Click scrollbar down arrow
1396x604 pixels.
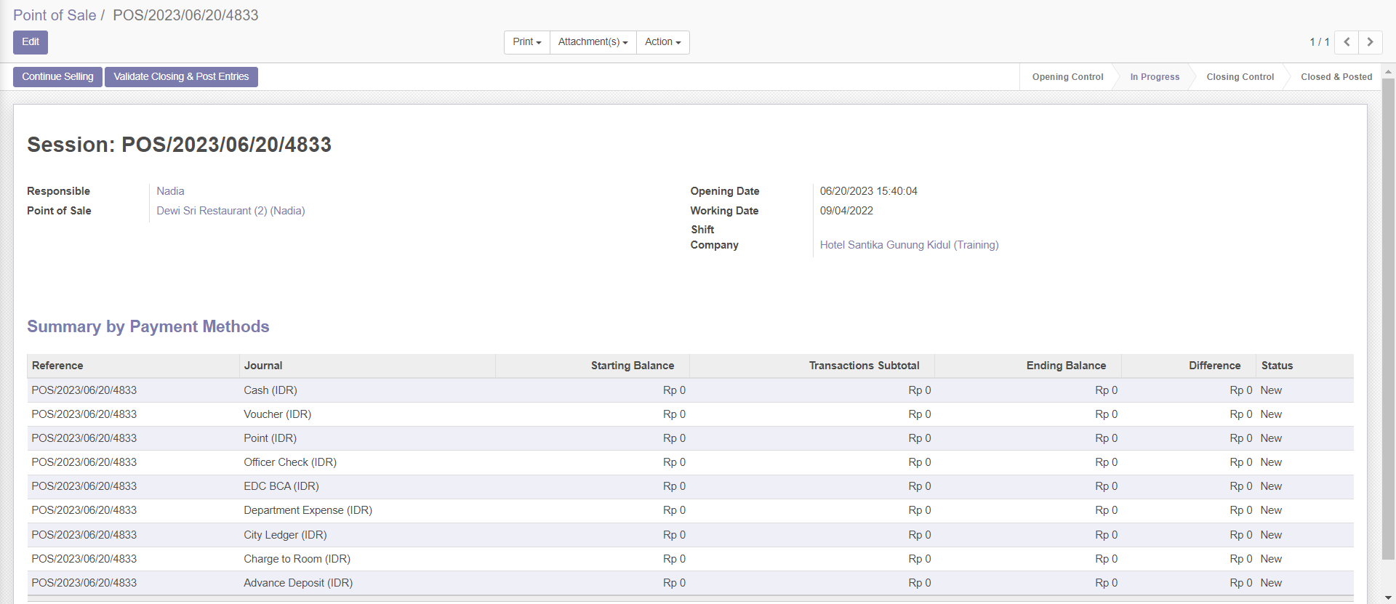tap(1388, 598)
